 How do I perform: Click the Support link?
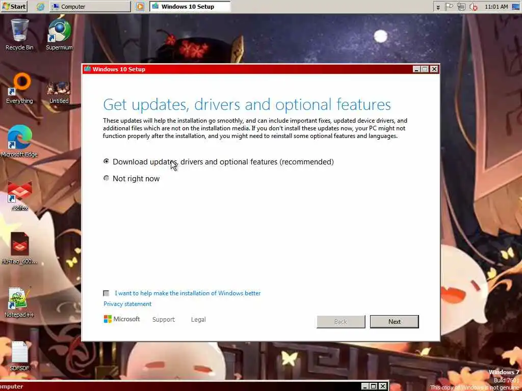tap(164, 320)
